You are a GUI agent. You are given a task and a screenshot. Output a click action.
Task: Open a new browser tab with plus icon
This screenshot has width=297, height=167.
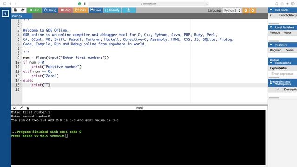point(287,4)
